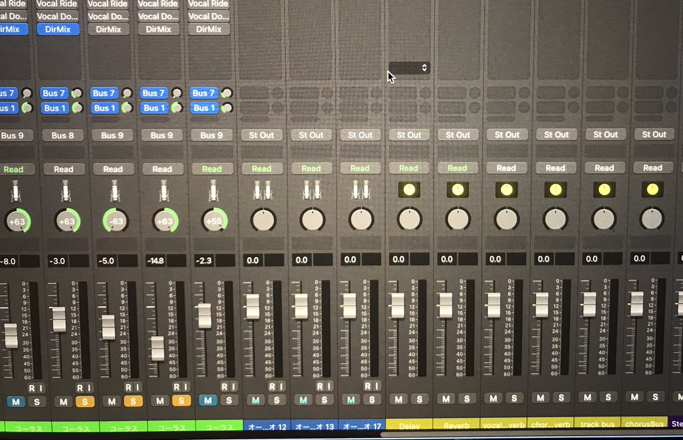Click the Bus 7 send level knob on -5.0 channel
The height and width of the screenshot is (440, 683).
click(127, 93)
